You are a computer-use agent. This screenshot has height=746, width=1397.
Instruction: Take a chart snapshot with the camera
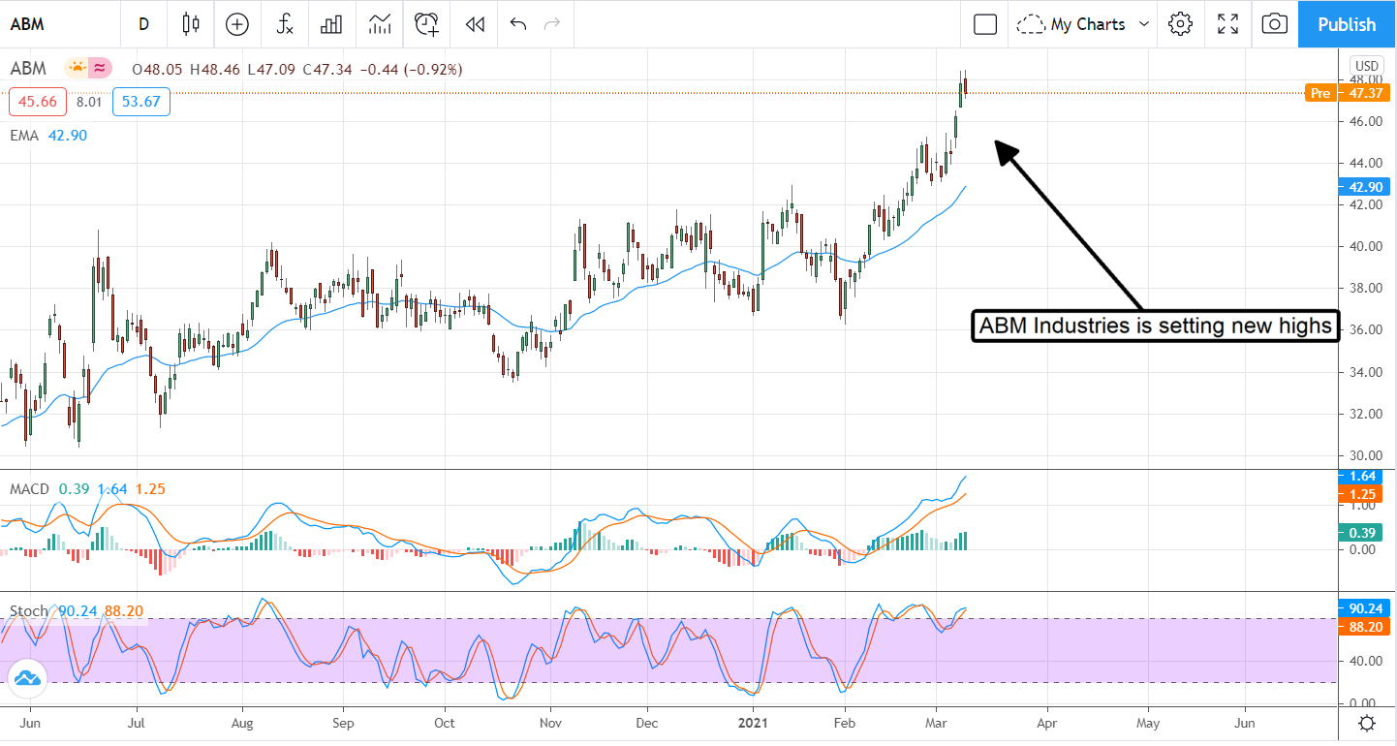click(x=1275, y=24)
